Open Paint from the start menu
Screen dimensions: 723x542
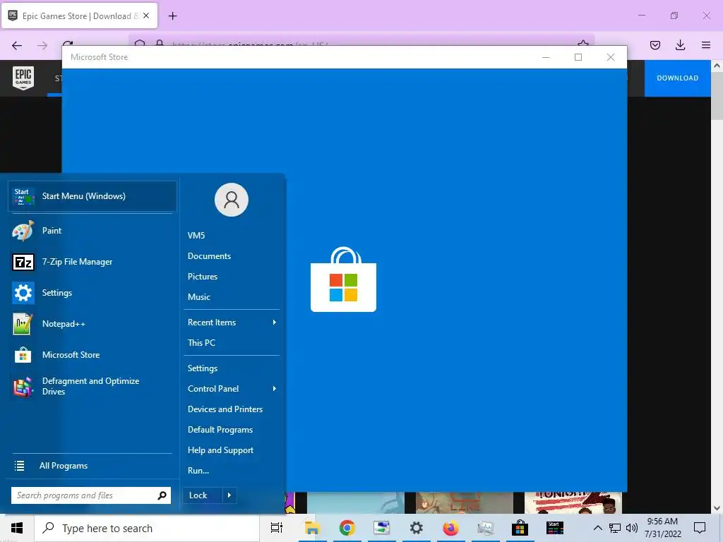[x=92, y=231]
